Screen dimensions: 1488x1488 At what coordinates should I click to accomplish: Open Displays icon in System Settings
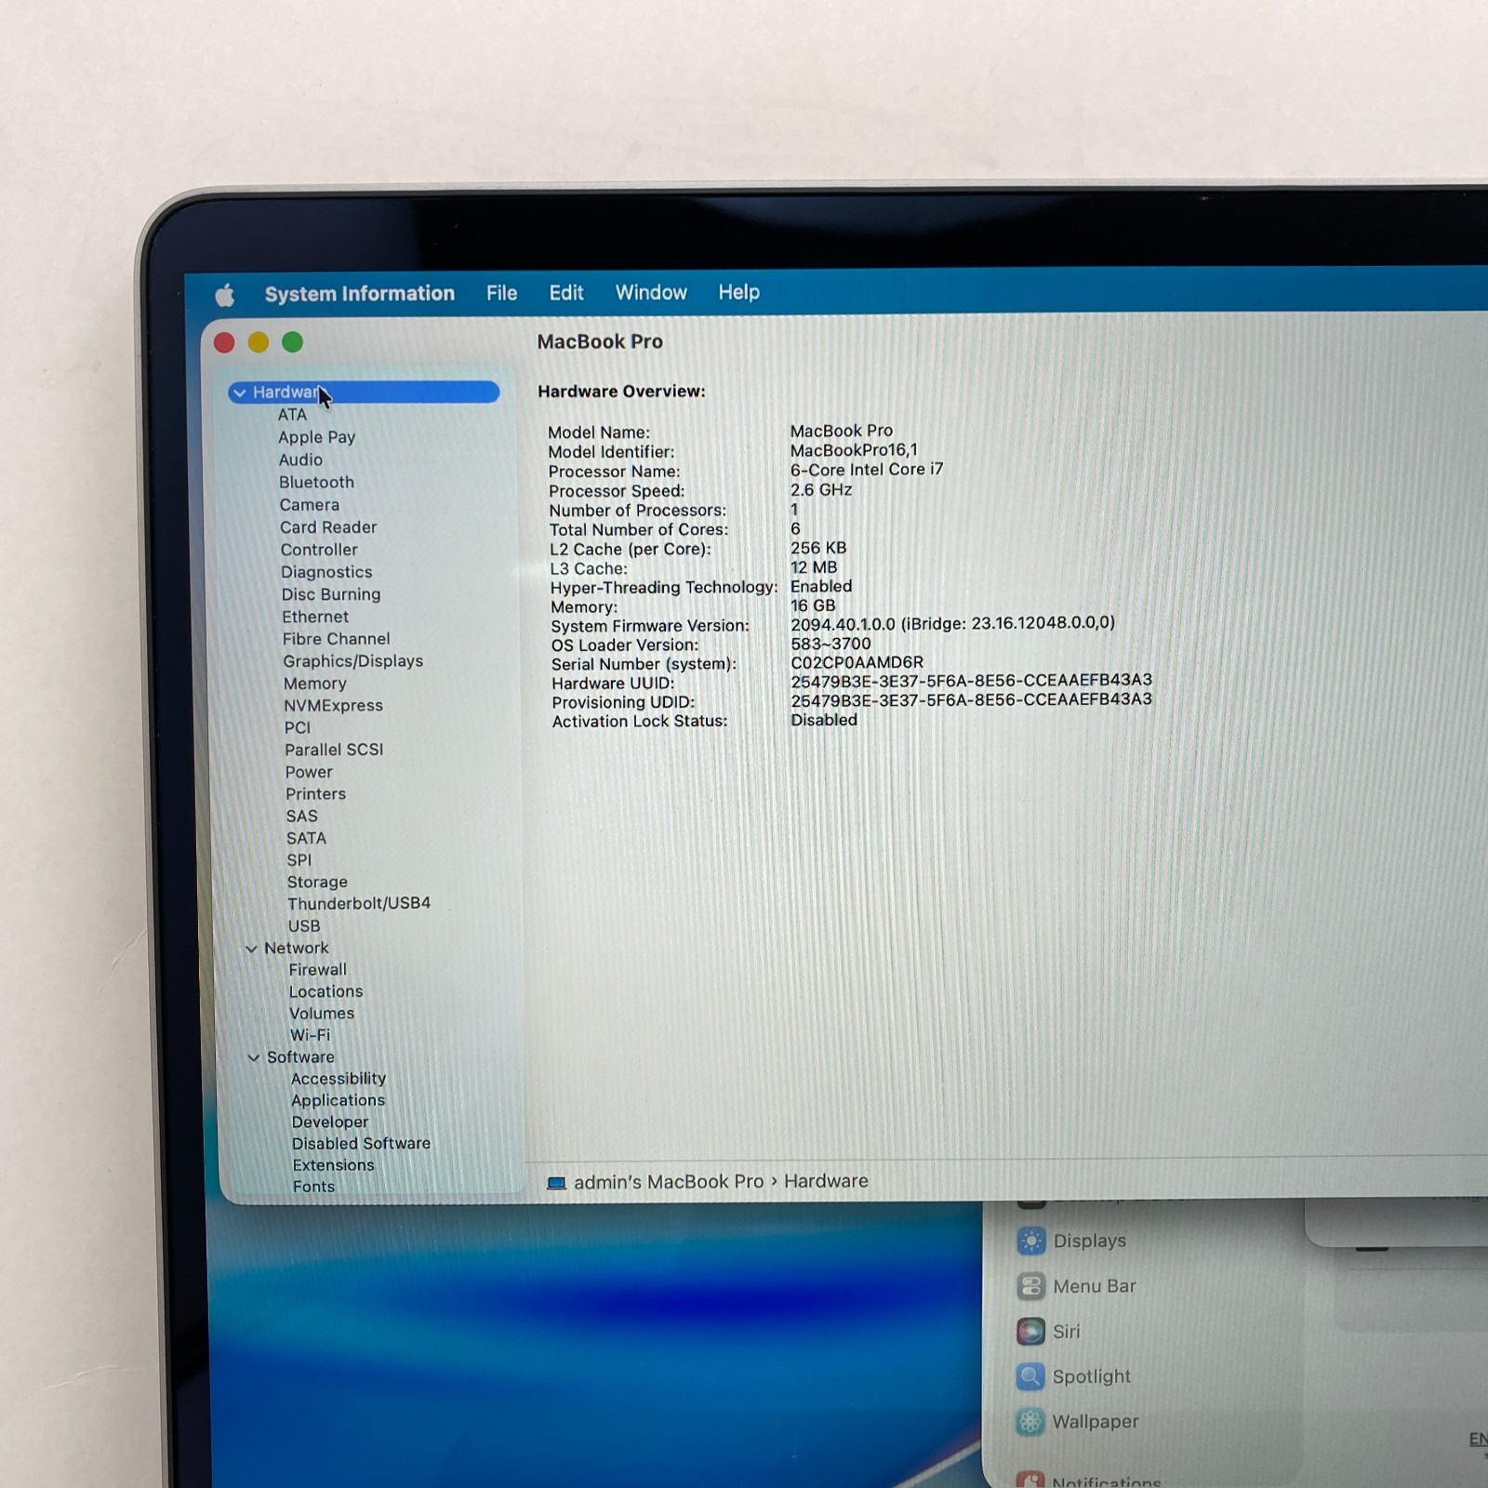click(1031, 1241)
